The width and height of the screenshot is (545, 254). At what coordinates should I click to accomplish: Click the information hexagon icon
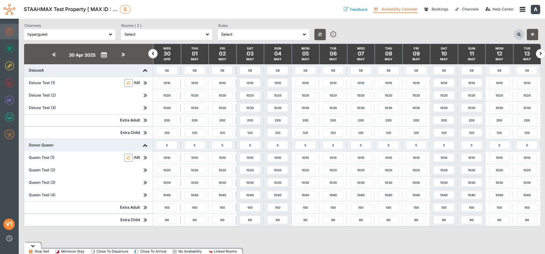coord(333,34)
